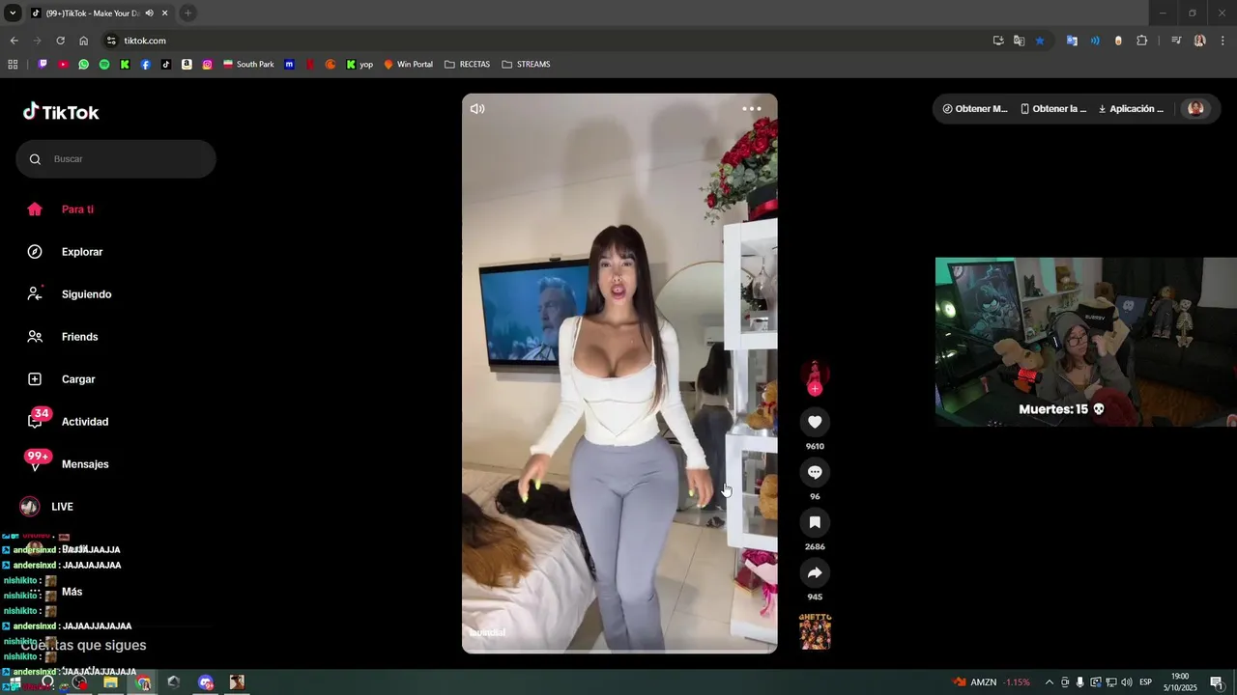Image resolution: width=1237 pixels, height=695 pixels.
Task: Open the comments bubble icon
Action: [815, 472]
